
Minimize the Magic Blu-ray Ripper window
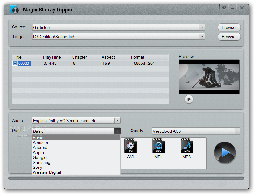tap(232, 8)
